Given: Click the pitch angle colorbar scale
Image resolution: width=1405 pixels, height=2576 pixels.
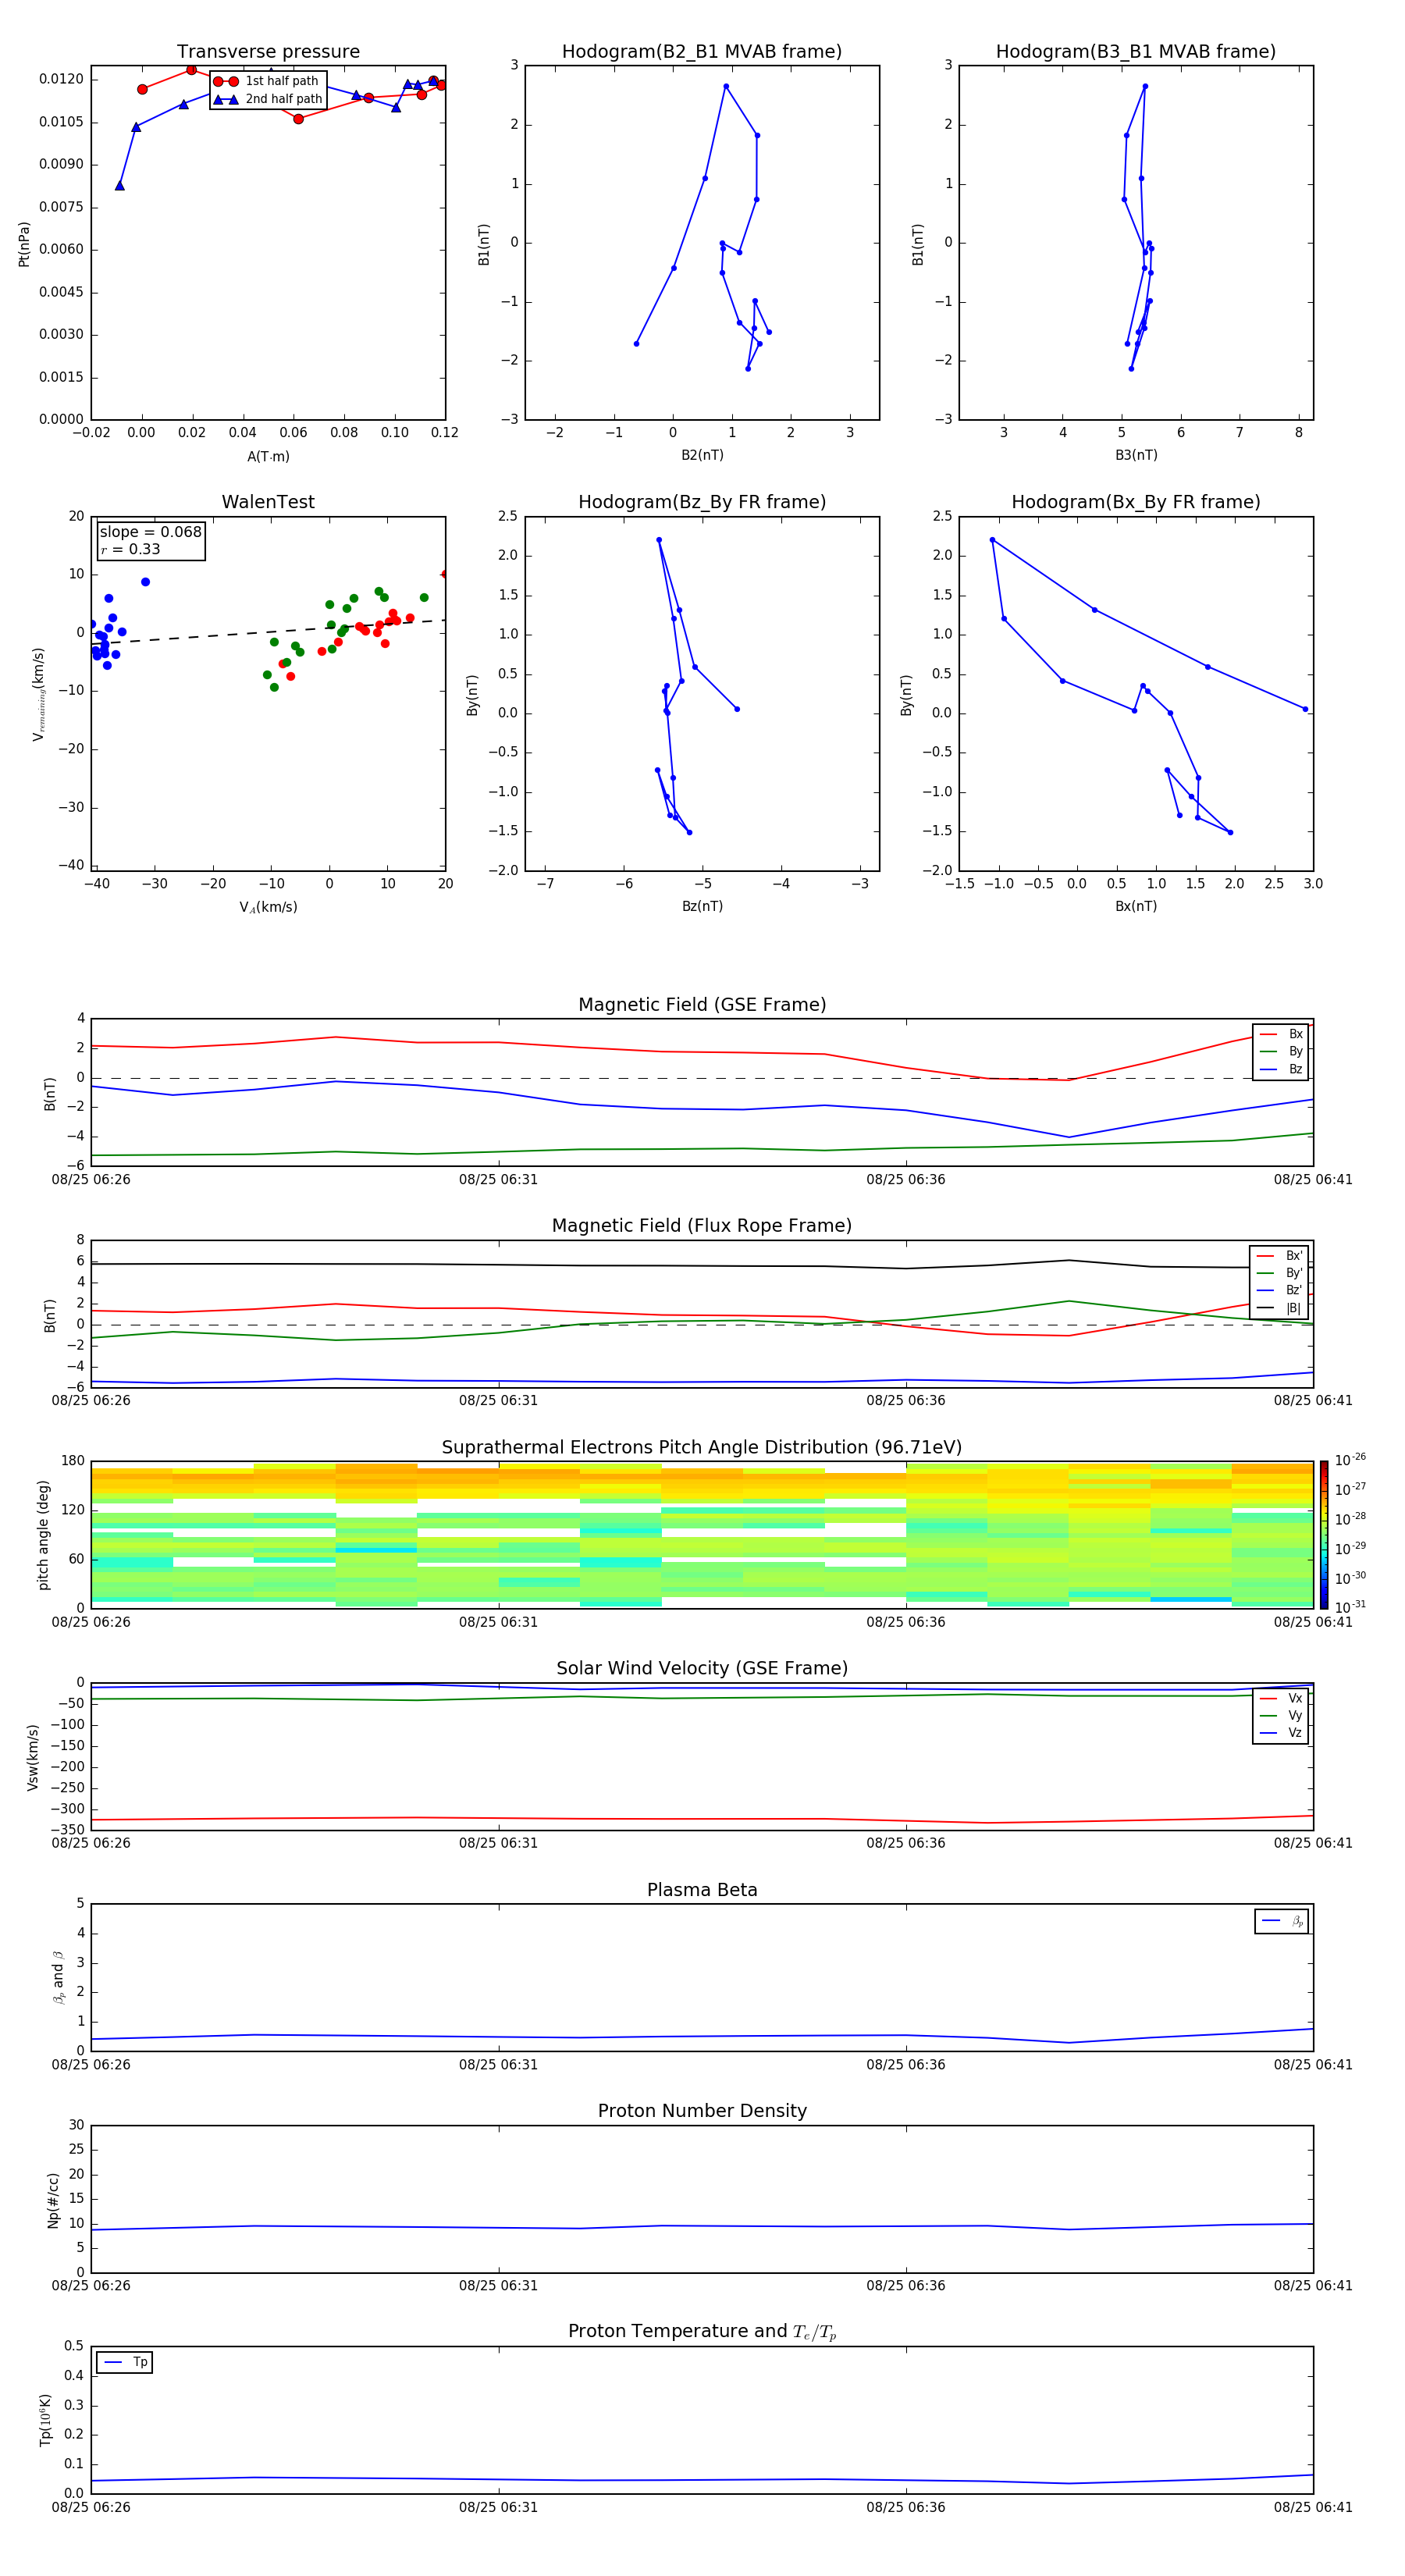Looking at the screenshot, I should point(1324,1534).
